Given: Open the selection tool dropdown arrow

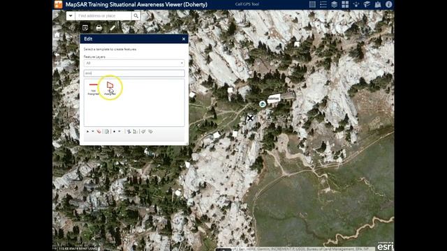Looking at the screenshot, I should pos(93,132).
